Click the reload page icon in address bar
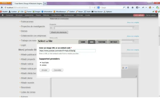The width and height of the screenshot is (160, 98). pos(95,8)
